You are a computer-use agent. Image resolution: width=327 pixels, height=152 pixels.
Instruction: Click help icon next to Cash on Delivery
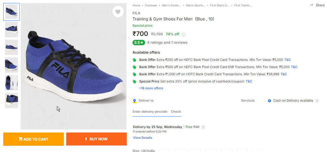317,101
